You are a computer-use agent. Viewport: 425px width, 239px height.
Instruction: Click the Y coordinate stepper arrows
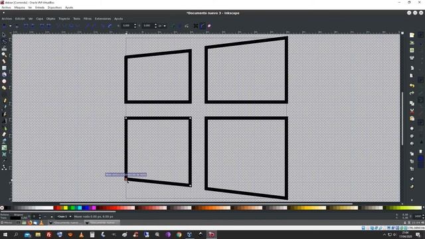click(x=155, y=26)
